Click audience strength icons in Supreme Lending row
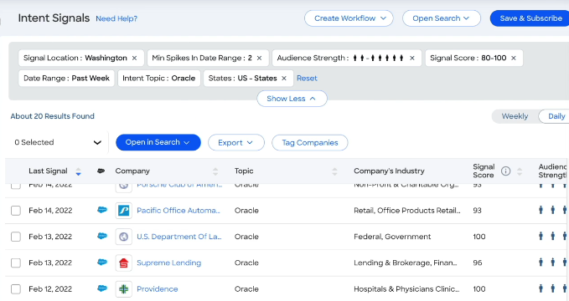This screenshot has height=301, width=569. pos(553,263)
